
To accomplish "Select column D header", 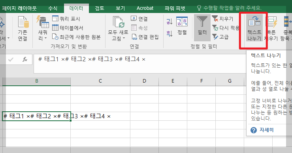I will (144, 81).
